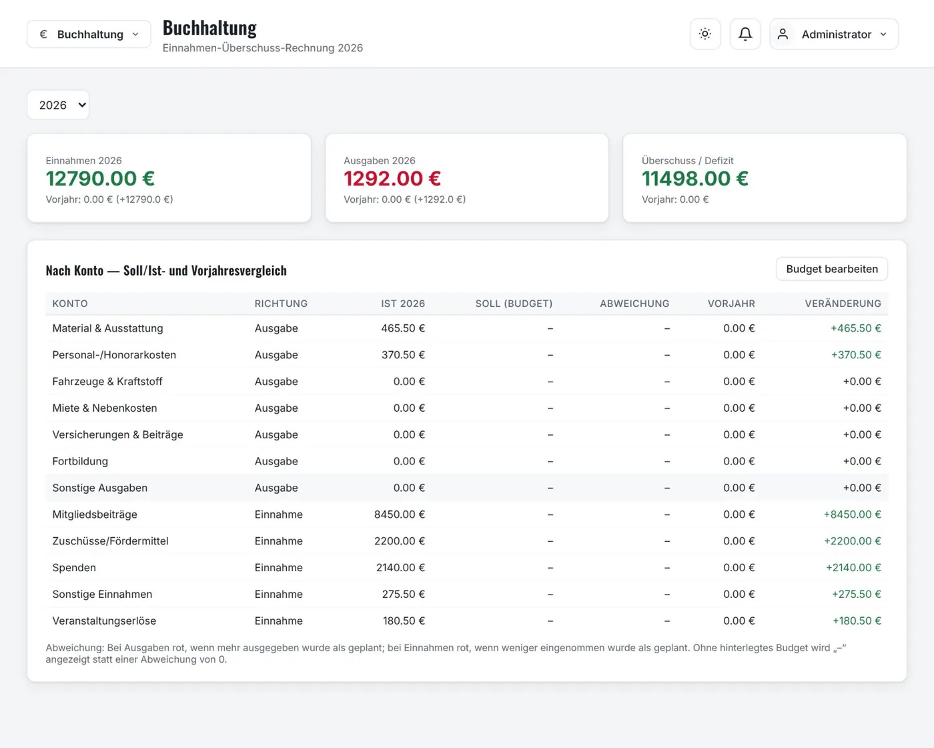Select the Spenden account row
This screenshot has width=934, height=748.
click(x=466, y=568)
